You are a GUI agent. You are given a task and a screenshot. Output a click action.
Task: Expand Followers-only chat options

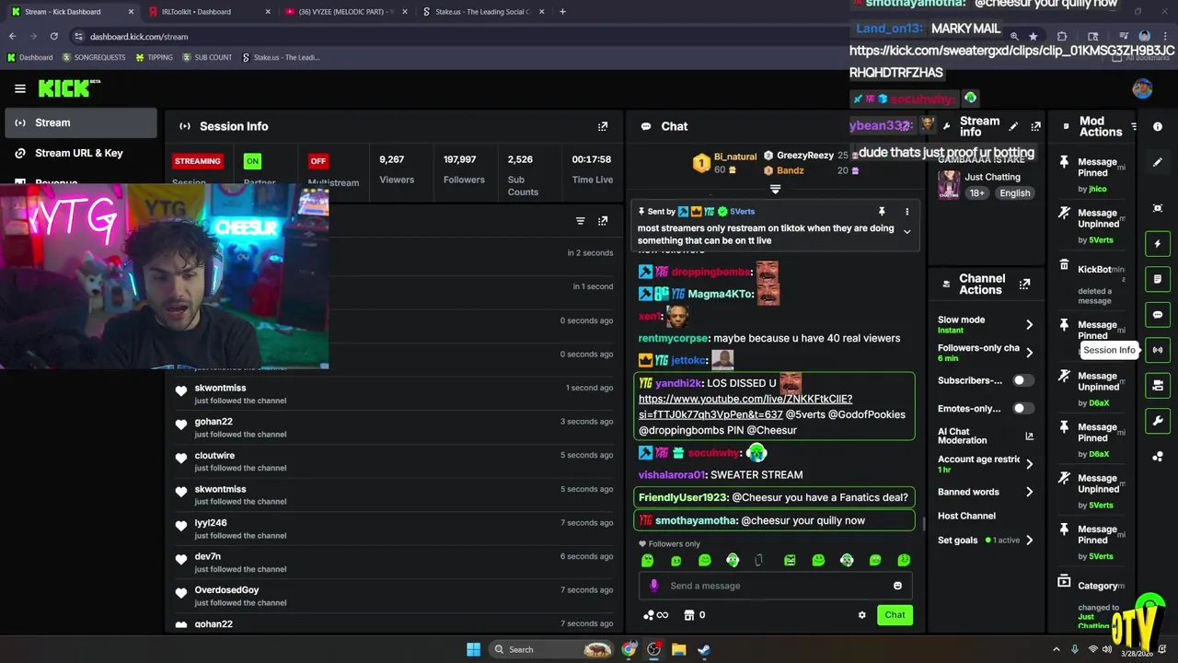click(1029, 353)
